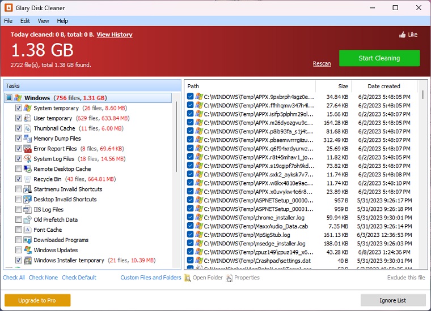Click the thumbs-up Like icon

point(403,34)
